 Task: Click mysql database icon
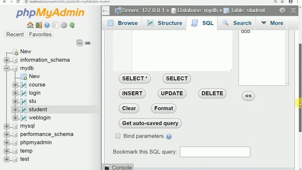(x=15, y=126)
